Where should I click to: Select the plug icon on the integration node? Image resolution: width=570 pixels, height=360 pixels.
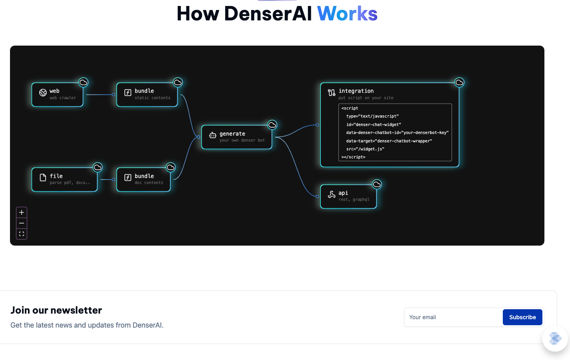coord(332,92)
